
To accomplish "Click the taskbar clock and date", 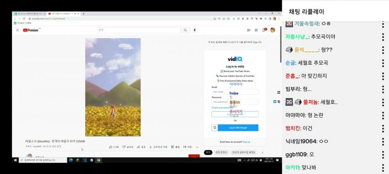I will tap(269, 160).
